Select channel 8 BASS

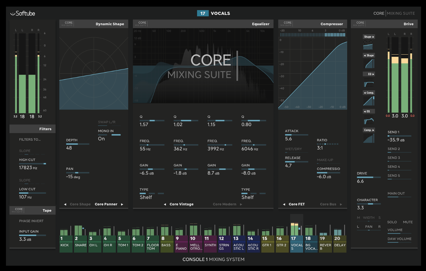[x=167, y=244]
